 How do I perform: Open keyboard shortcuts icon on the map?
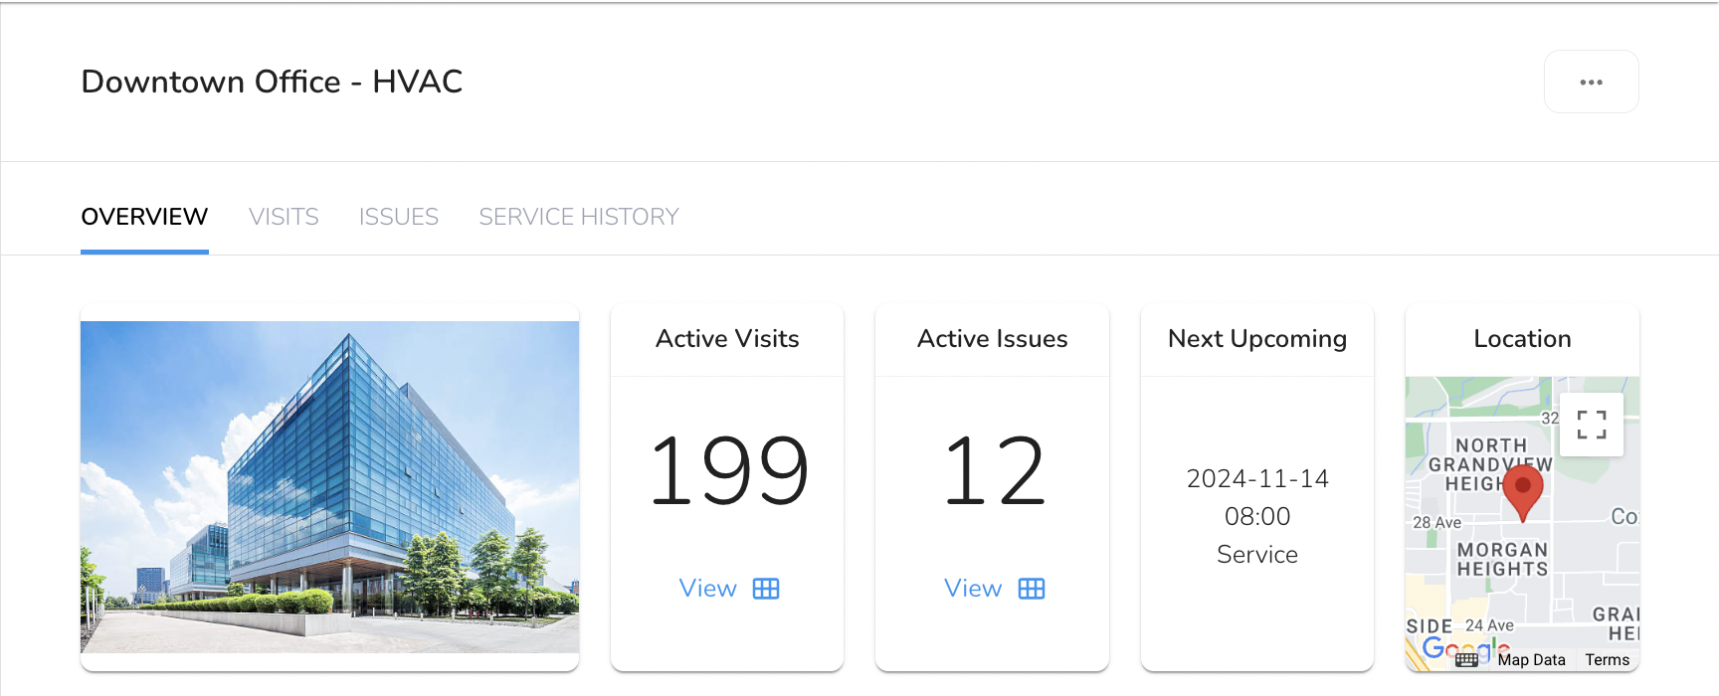point(1467,659)
